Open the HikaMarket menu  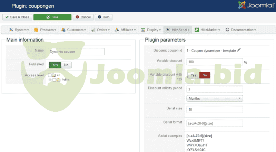click(208, 30)
